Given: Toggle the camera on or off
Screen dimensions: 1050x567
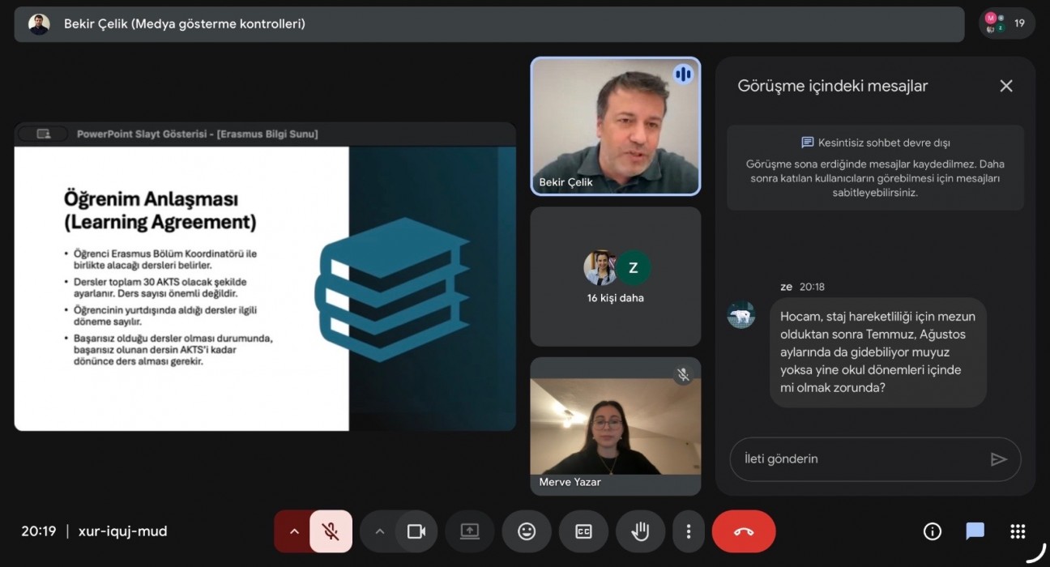Looking at the screenshot, I should point(416,531).
